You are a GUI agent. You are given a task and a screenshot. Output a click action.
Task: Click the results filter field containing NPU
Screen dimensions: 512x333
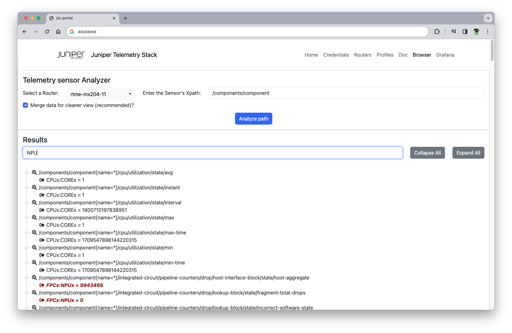point(212,153)
